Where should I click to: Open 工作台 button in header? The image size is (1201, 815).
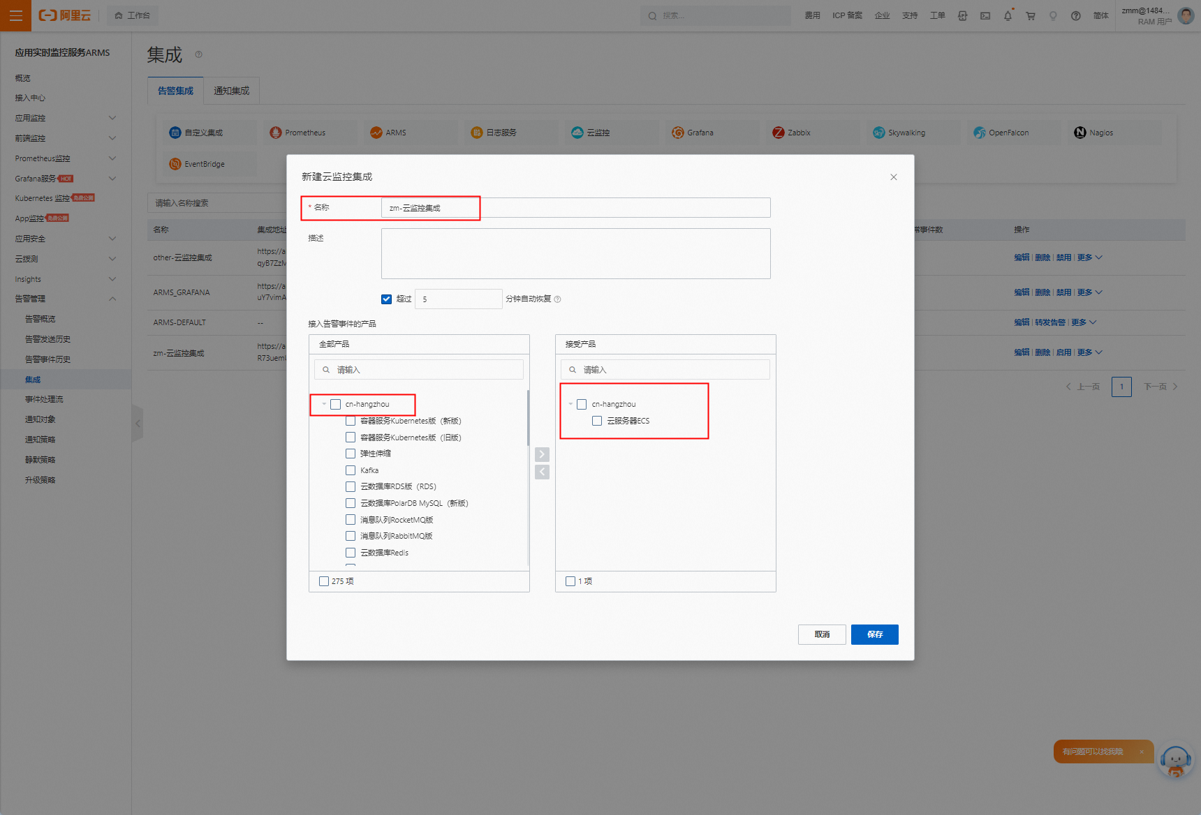pos(133,15)
